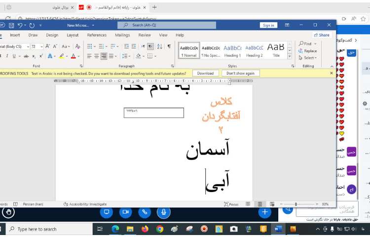Toggle underline formatting
Screen dimensions: 370x237
[x=14, y=56]
